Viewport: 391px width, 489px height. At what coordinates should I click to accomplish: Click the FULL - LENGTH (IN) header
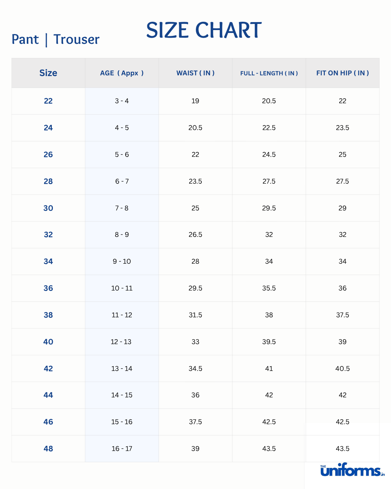[x=269, y=73]
